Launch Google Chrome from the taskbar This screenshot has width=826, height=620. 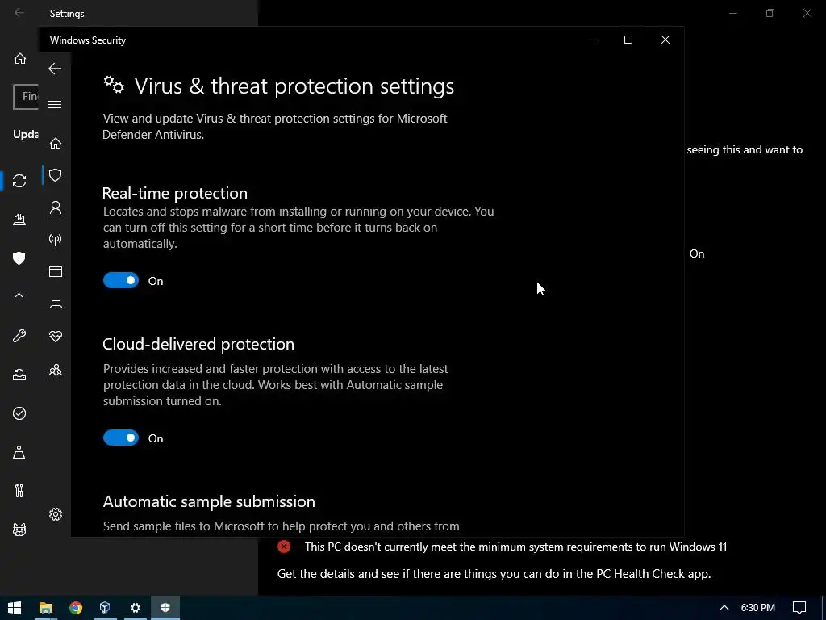coord(76,608)
